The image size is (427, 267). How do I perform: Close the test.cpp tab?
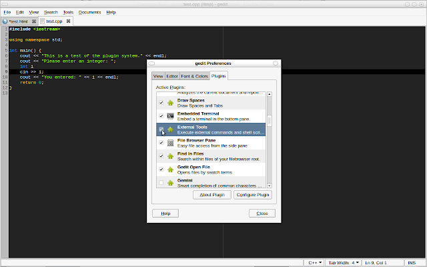68,21
